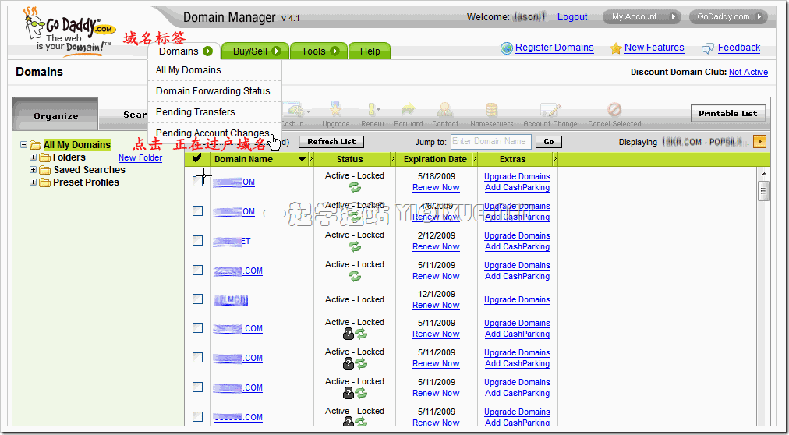Click the Saved Searches folder icon

pos(45,170)
